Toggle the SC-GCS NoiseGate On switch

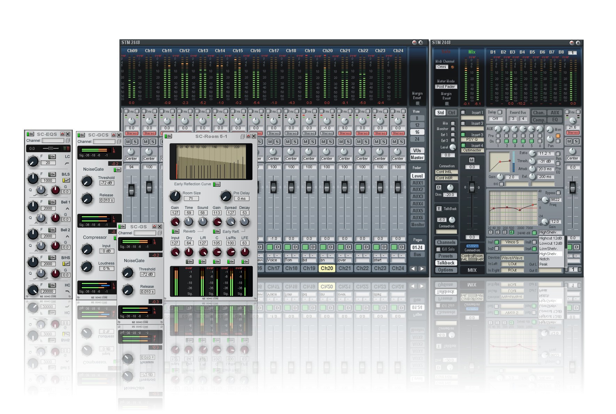pyautogui.click(x=117, y=170)
